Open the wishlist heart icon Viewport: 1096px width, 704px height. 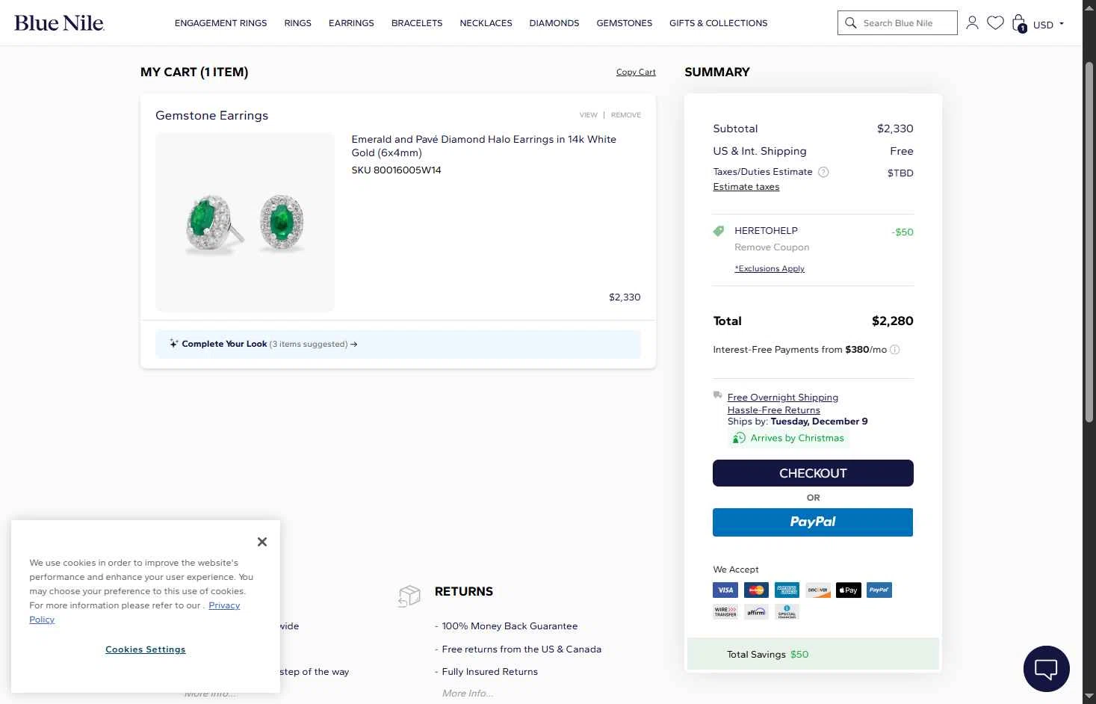[995, 23]
